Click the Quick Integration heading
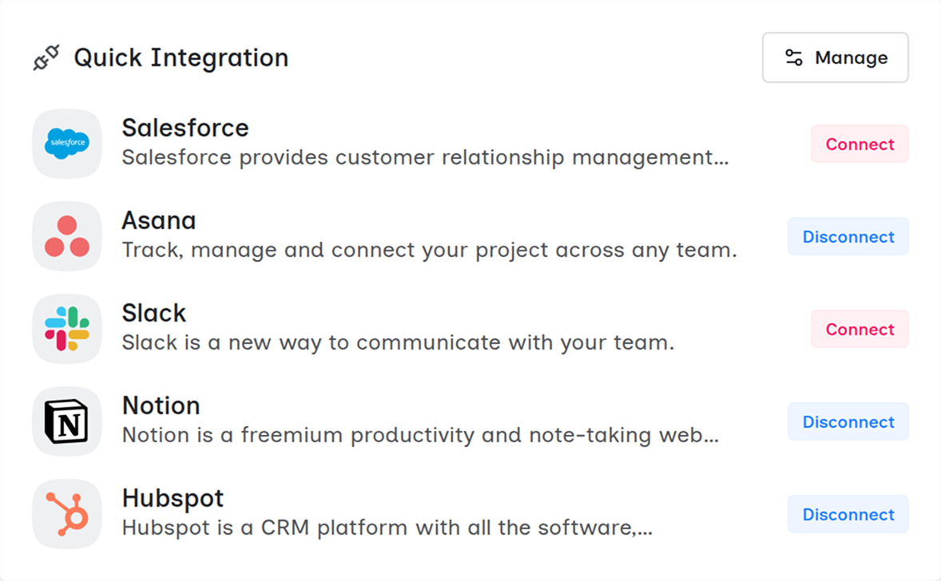The height and width of the screenshot is (581, 941). (181, 58)
